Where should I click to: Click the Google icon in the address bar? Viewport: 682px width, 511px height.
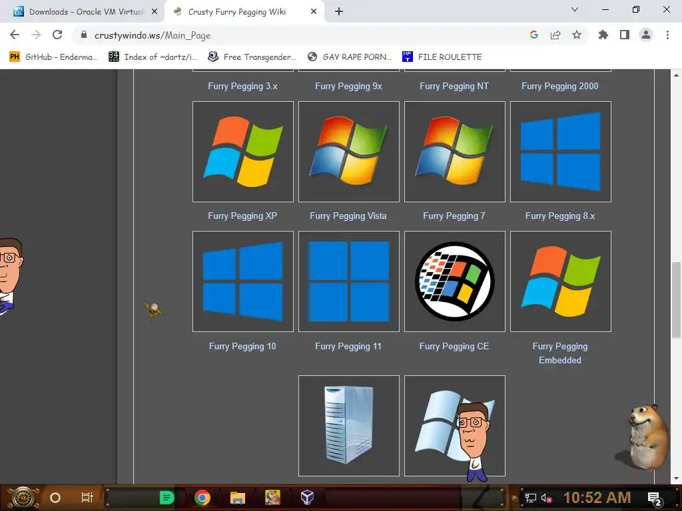click(534, 35)
